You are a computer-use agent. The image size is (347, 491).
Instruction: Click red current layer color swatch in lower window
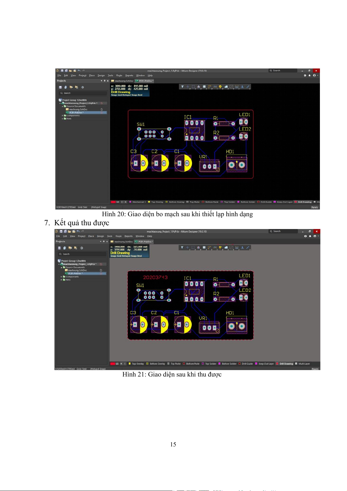point(113,364)
